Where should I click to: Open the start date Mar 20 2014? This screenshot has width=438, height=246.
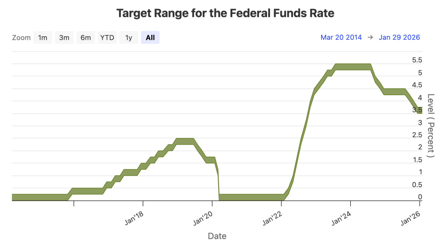coord(341,37)
